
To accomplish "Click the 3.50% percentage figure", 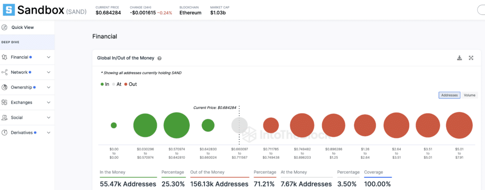I will click(347, 184).
